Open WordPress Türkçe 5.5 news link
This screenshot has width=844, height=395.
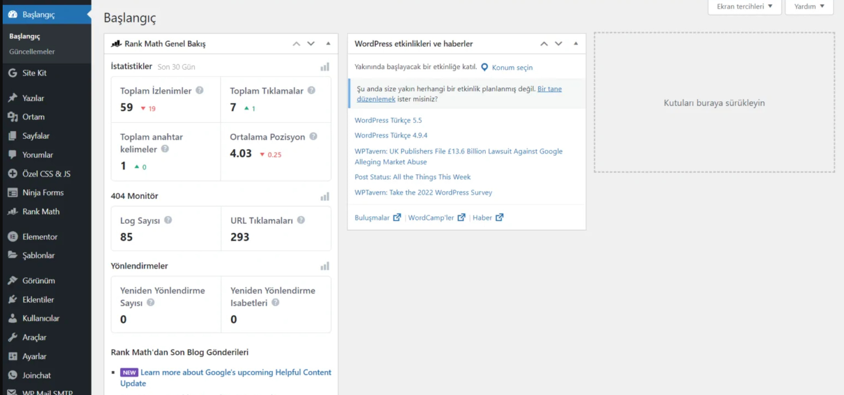pyautogui.click(x=388, y=120)
